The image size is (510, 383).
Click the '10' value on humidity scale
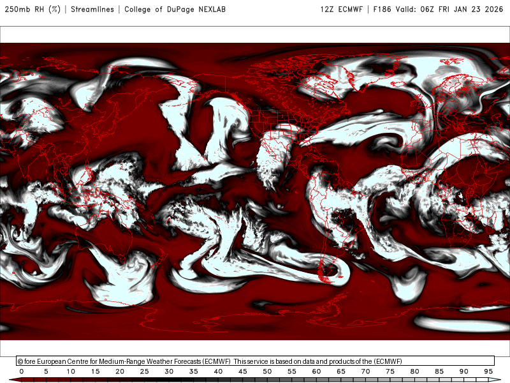point(71,372)
